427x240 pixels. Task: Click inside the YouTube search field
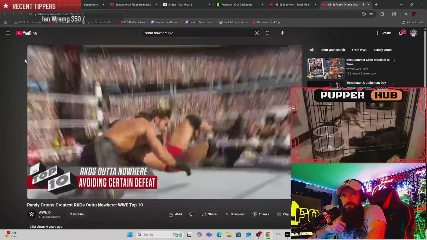[x=198, y=33]
